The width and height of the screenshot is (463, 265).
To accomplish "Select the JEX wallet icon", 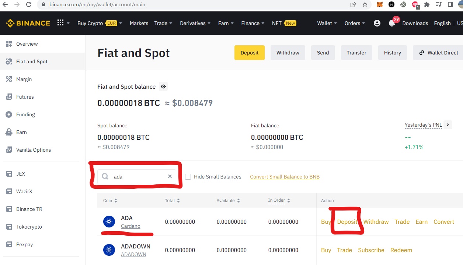I will 9,174.
